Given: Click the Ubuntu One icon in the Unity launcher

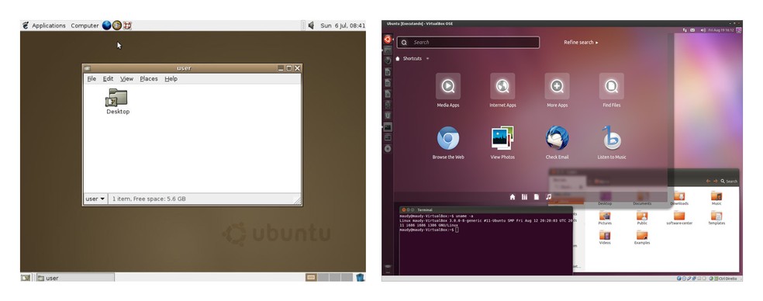Looking at the screenshot, I should point(388,116).
